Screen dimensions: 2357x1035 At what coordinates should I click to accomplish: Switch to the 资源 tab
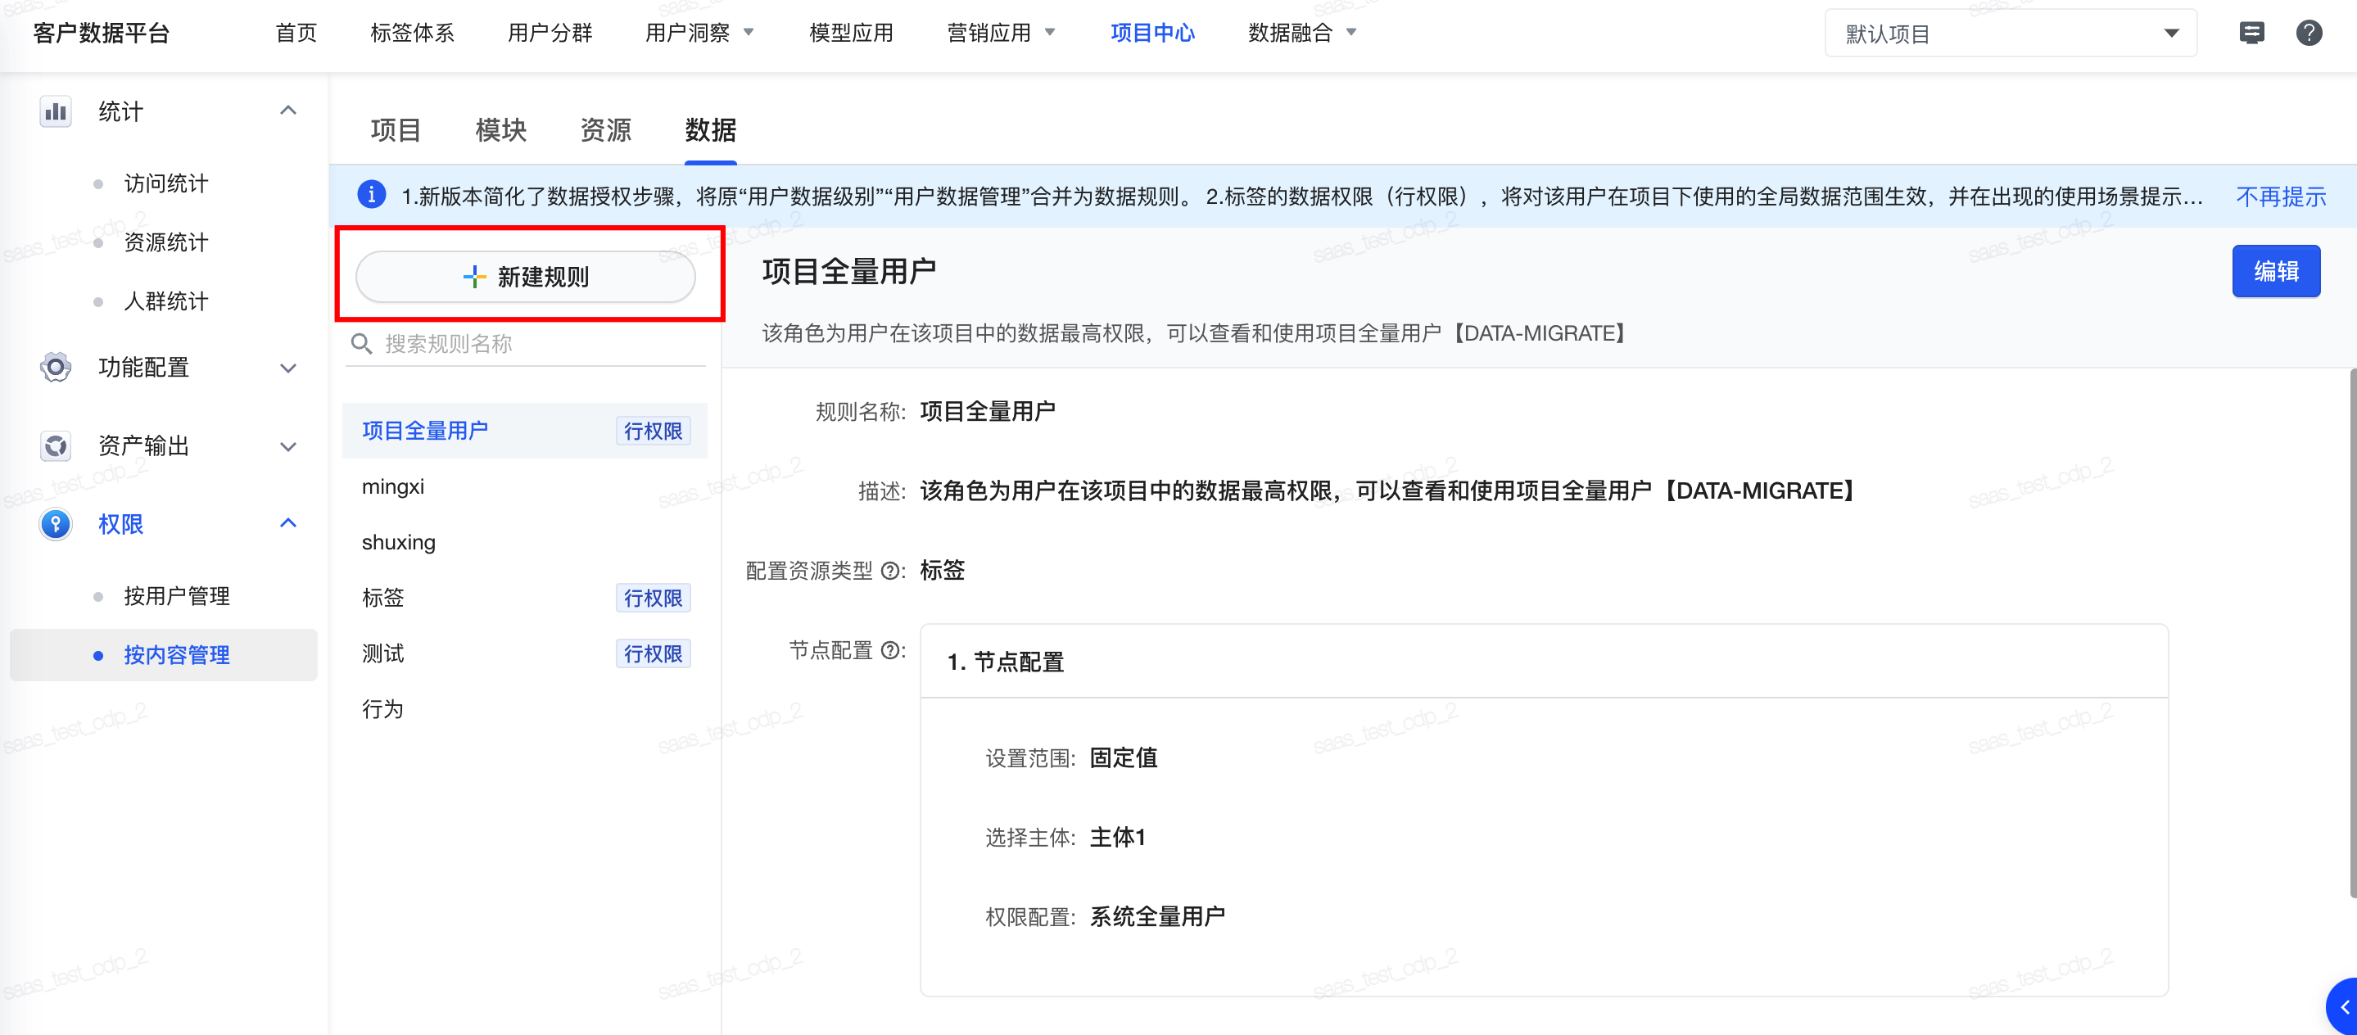tap(606, 130)
